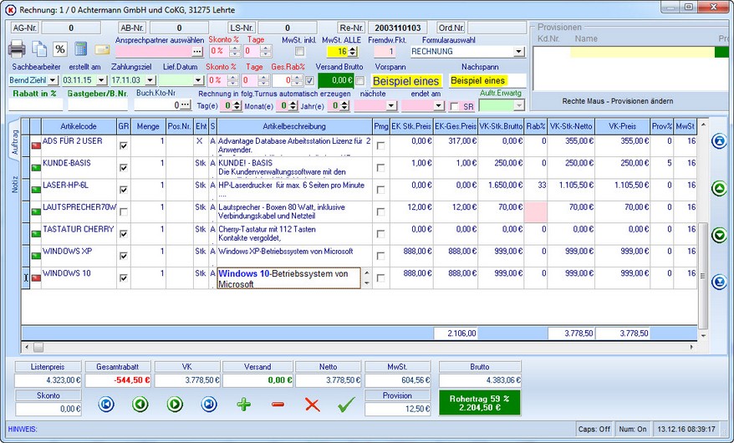Click the Menge column header
The width and height of the screenshot is (734, 443).
(x=148, y=126)
